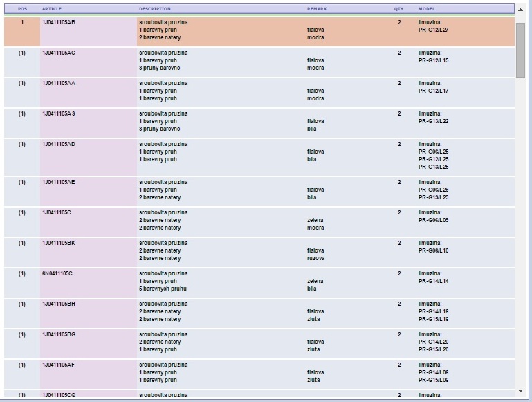The height and width of the screenshot is (402, 532).
Task: Click the DESCRIPTION column header
Action: (x=155, y=9)
